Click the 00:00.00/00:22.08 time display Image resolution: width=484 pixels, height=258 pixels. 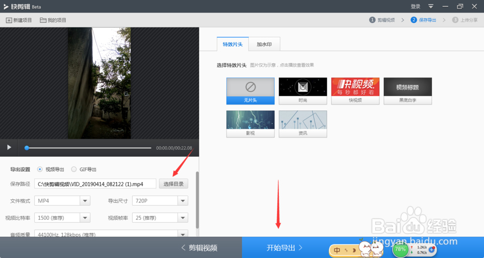pos(174,148)
